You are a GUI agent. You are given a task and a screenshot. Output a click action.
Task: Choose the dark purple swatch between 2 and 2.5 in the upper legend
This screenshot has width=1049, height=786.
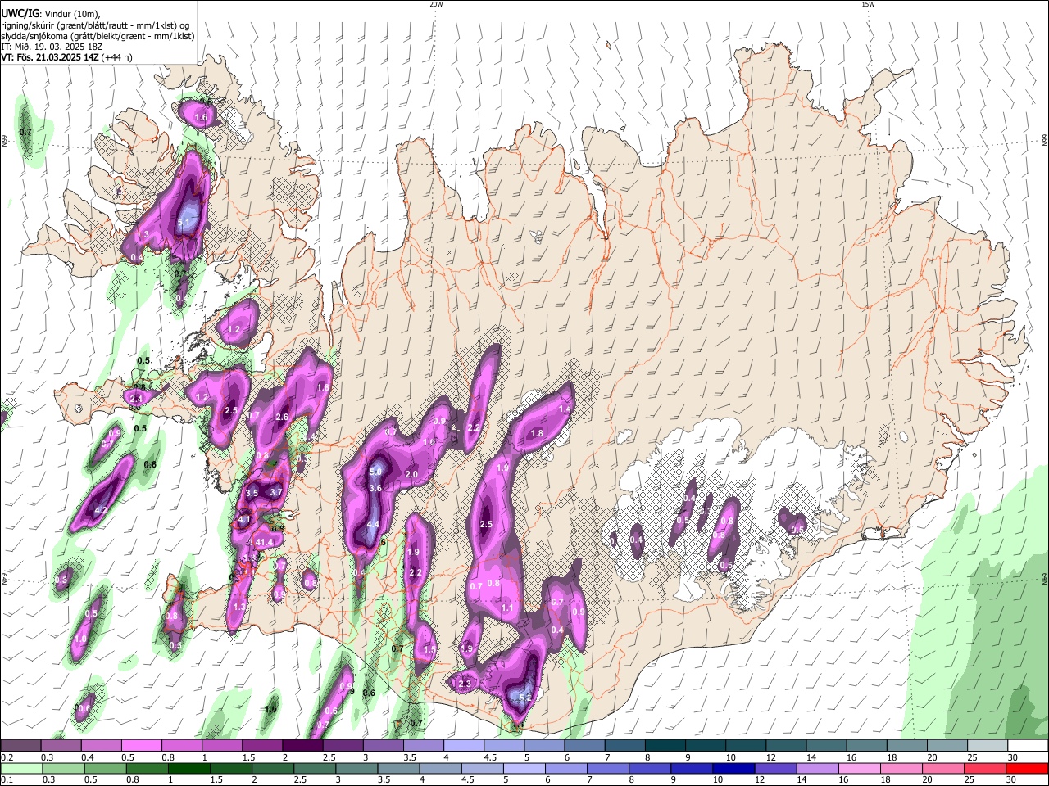click(x=302, y=746)
